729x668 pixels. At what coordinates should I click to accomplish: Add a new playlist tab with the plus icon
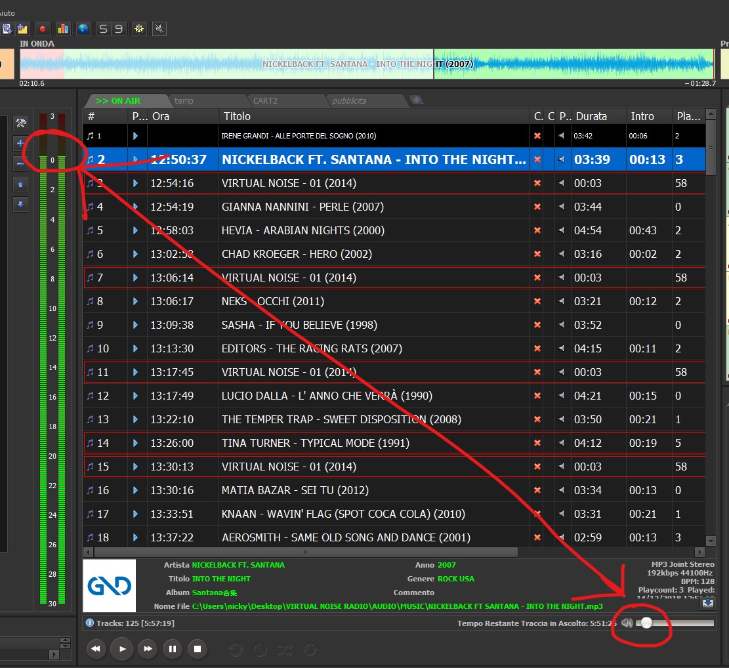(x=416, y=100)
